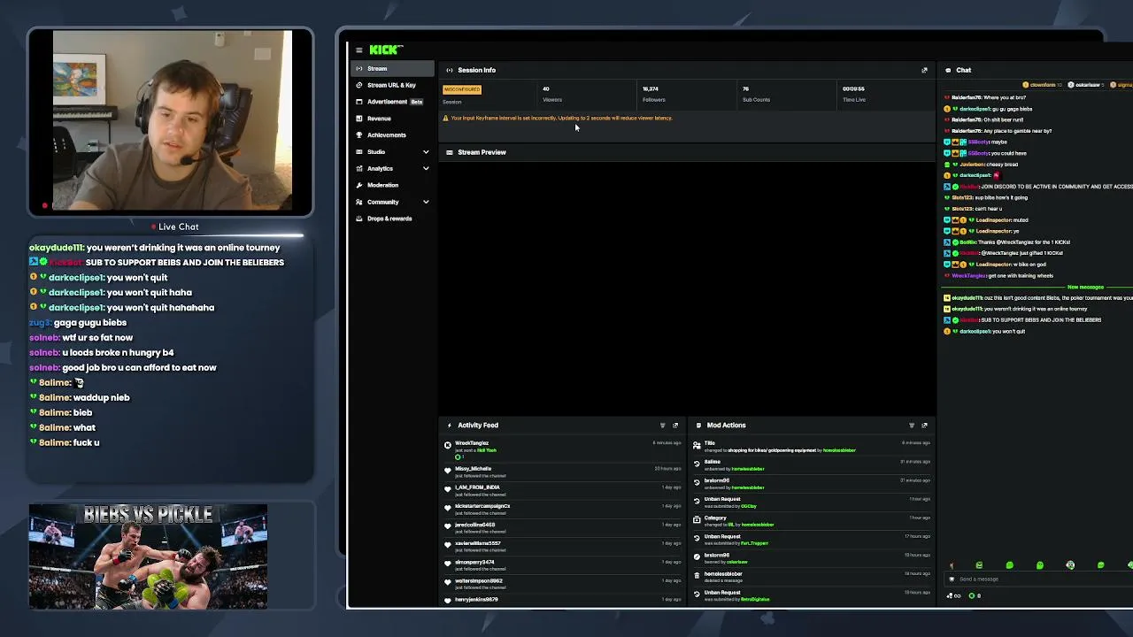Image resolution: width=1133 pixels, height=637 pixels.
Task: Click the MISCONFIGURED session badge
Action: tap(462, 89)
